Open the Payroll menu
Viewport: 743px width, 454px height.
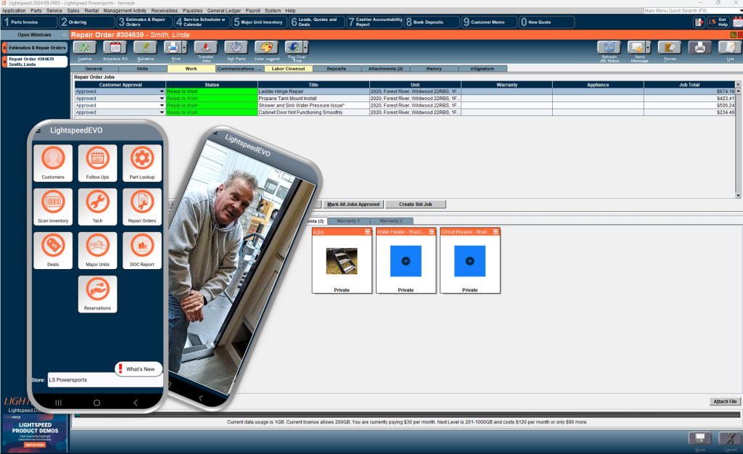[x=253, y=10]
